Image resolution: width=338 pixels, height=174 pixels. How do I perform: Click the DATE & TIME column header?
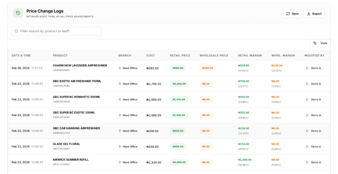tap(21, 56)
